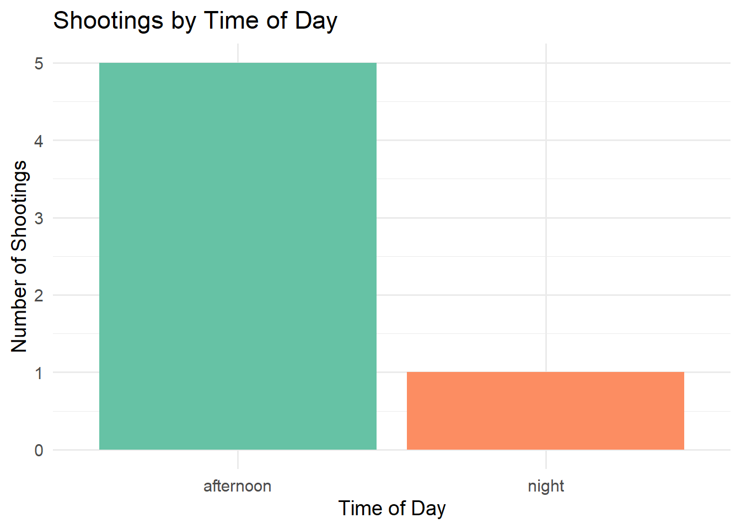Click the tick mark above the afternoon label
The height and width of the screenshot is (529, 741).
pyautogui.click(x=238, y=460)
